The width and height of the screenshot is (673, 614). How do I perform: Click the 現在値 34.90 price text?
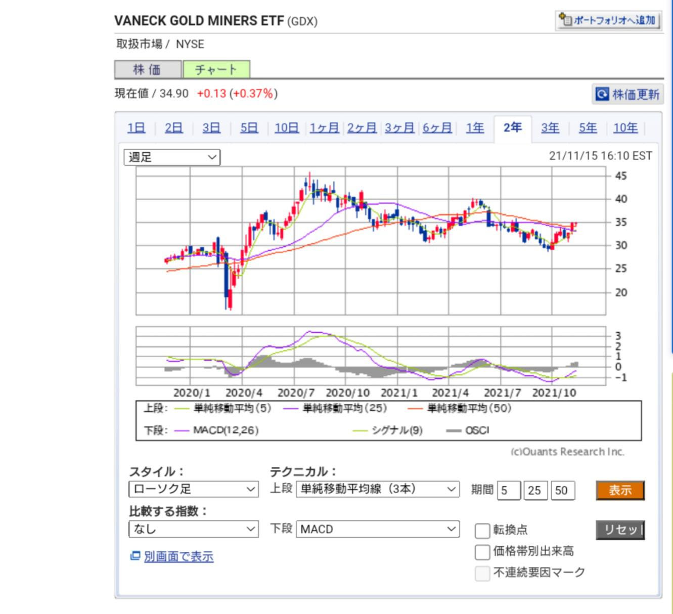tap(152, 94)
